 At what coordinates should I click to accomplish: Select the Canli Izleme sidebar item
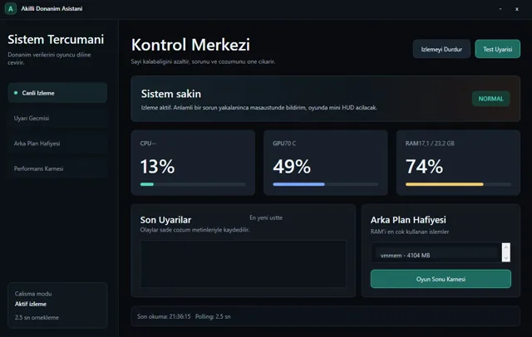(x=57, y=93)
